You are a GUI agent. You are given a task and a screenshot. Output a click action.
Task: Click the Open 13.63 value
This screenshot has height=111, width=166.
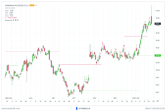(x=12, y=10)
